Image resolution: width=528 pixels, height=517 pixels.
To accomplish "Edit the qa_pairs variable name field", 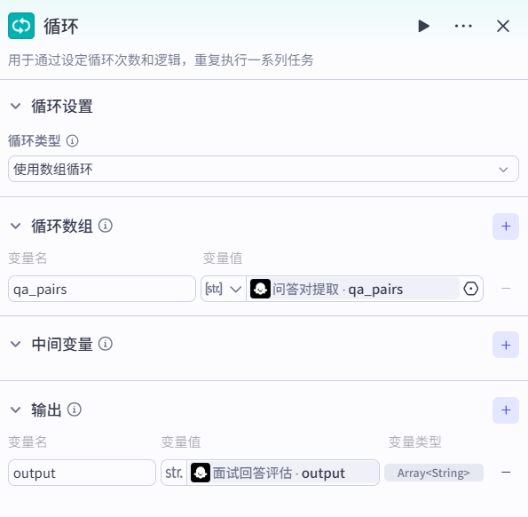I will (102, 289).
